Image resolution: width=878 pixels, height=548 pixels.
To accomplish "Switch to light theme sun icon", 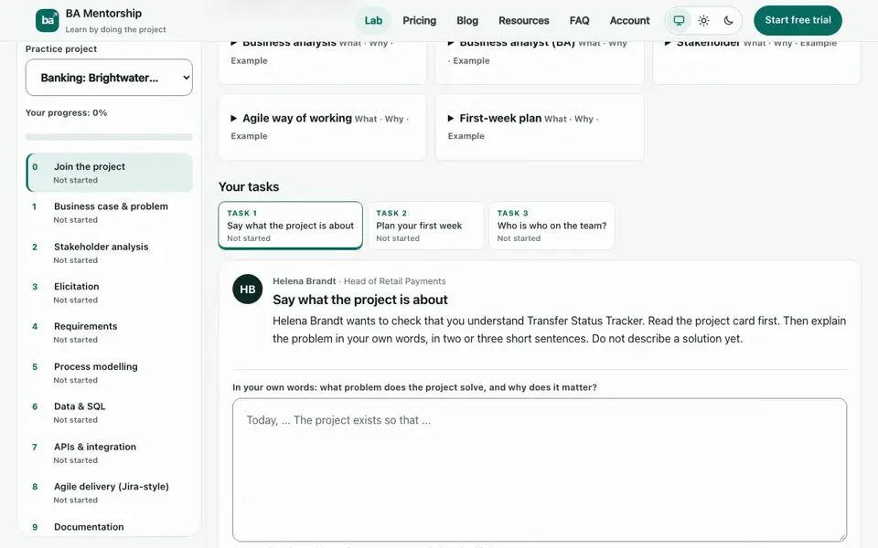I will coord(704,21).
